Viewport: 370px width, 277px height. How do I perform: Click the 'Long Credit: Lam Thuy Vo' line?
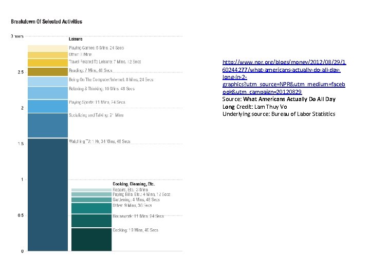coord(254,107)
